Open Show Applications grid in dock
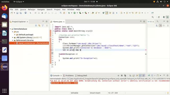The image size is (170, 95). [5, 91]
